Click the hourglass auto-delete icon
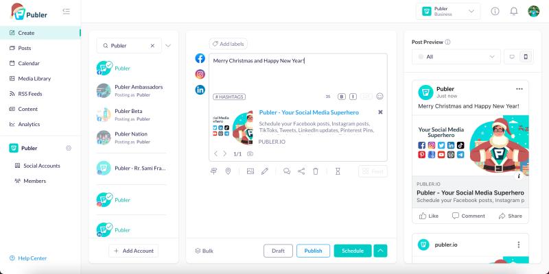The image size is (549, 274). (x=338, y=171)
